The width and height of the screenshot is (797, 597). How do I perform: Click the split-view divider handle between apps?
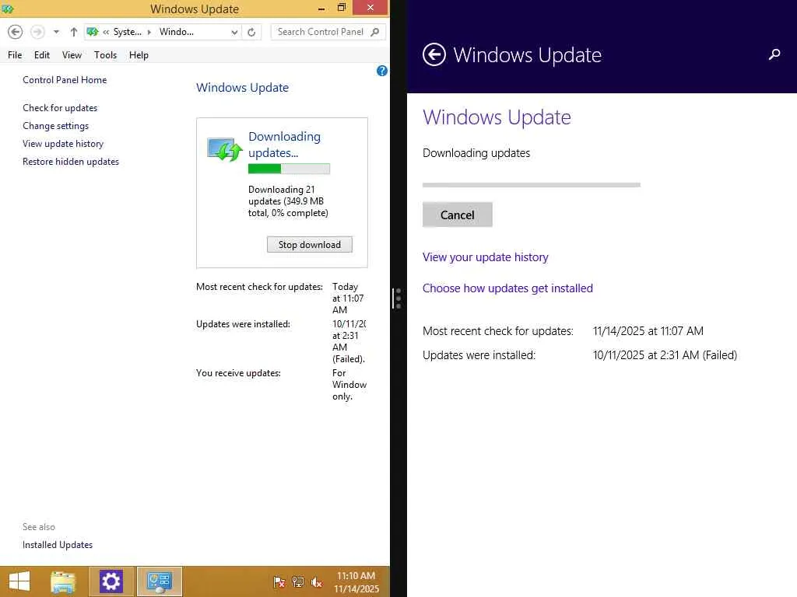(x=398, y=298)
